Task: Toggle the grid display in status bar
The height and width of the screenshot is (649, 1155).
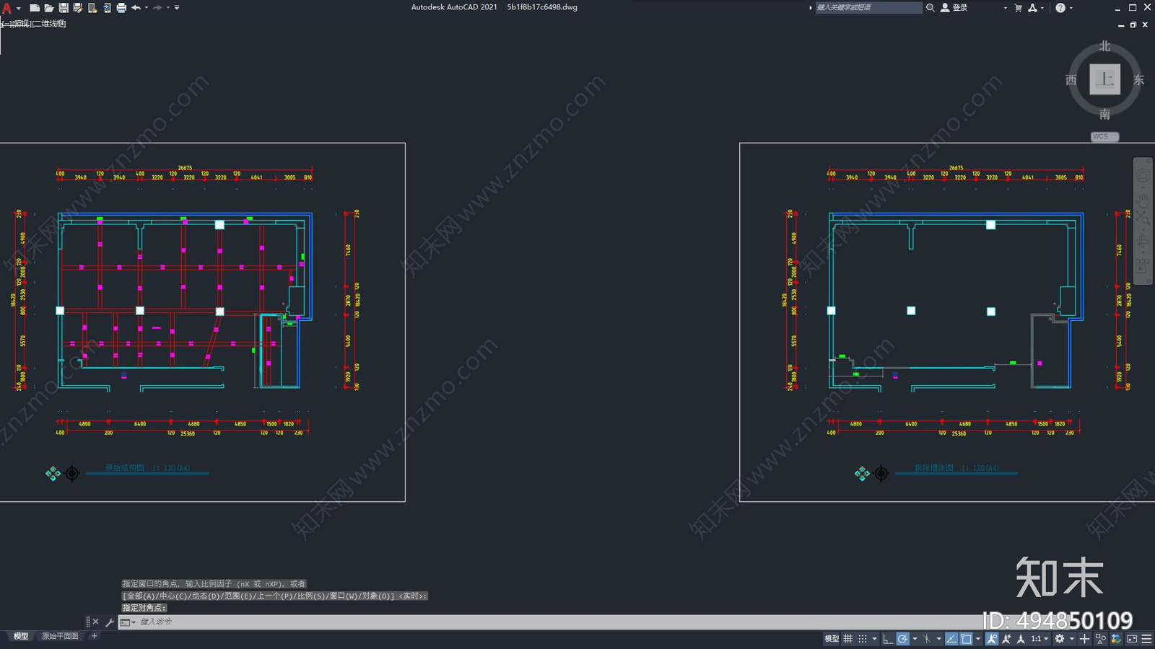Action: click(848, 639)
